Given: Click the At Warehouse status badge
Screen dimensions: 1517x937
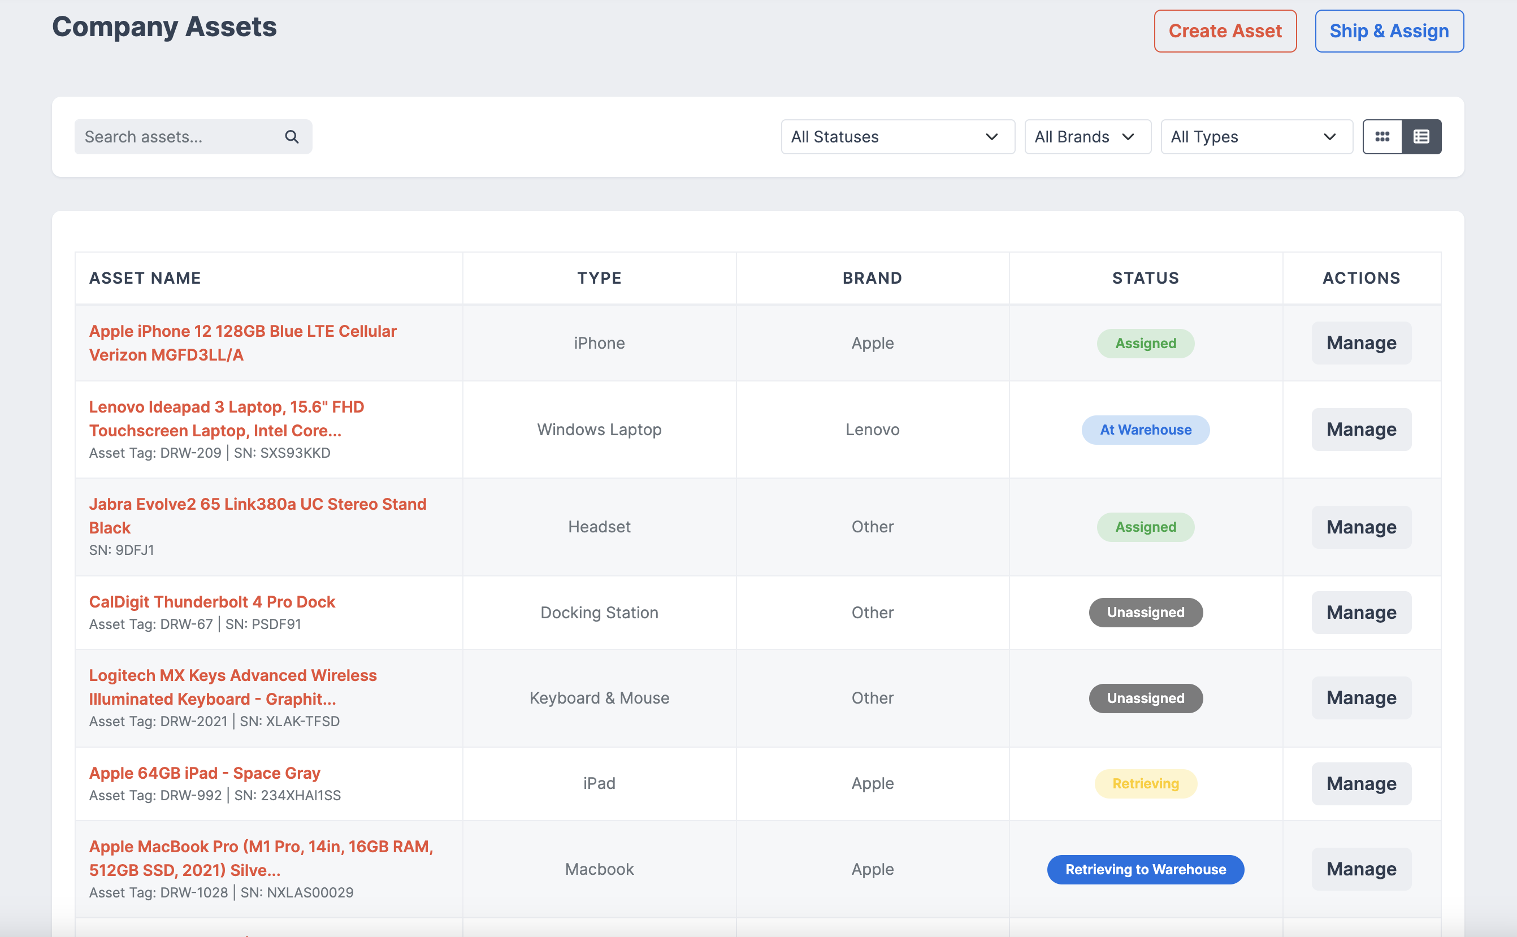Looking at the screenshot, I should click(1145, 430).
